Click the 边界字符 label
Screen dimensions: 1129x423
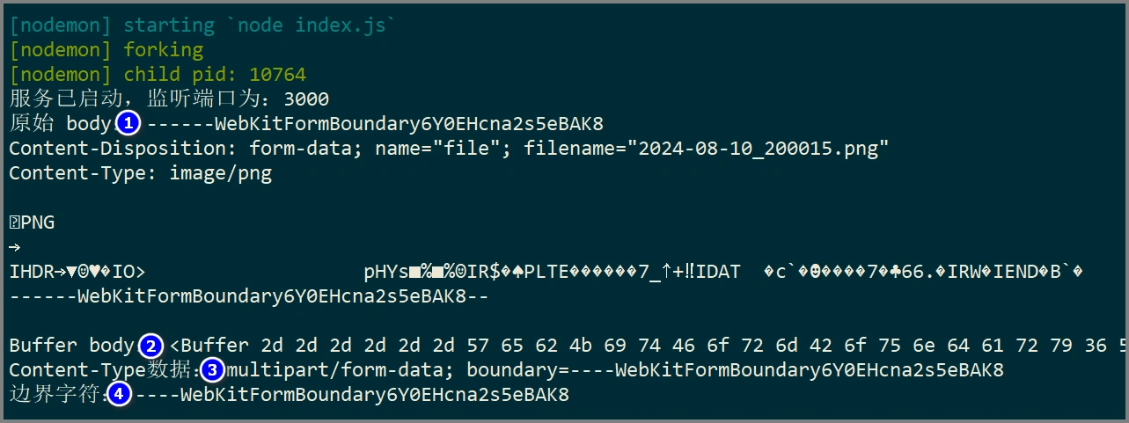click(55, 395)
